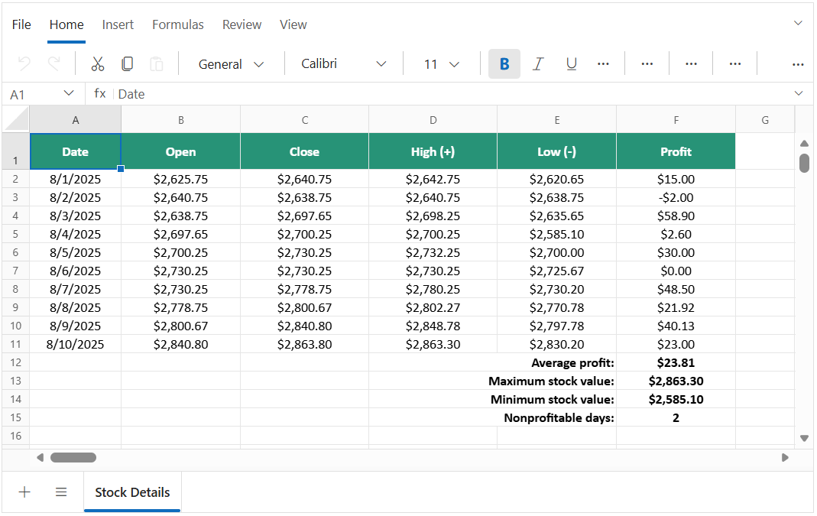Select the Stock Details sheet tab
Screen dimensions: 817x516
click(x=132, y=492)
